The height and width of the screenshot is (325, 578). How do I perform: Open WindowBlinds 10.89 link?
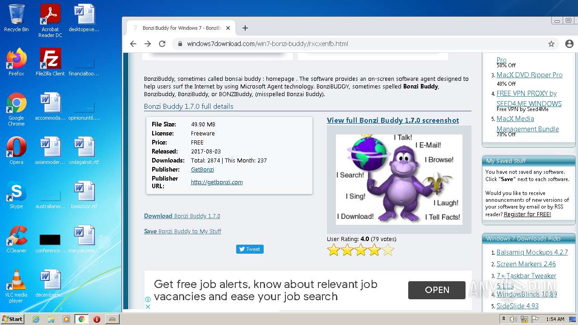coord(527,294)
